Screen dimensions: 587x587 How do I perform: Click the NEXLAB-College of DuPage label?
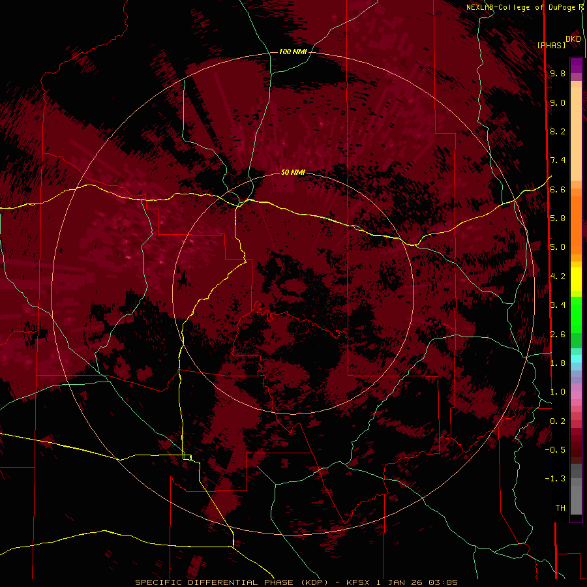pos(522,7)
